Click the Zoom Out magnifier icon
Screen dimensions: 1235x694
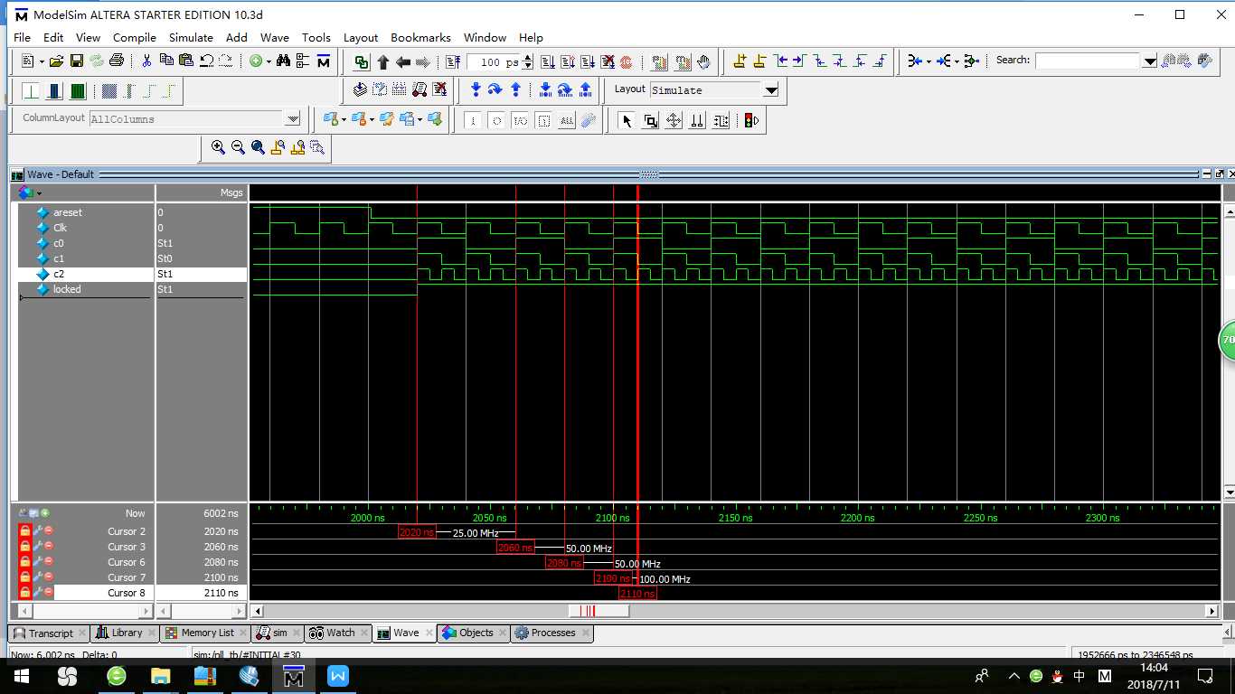point(238,147)
